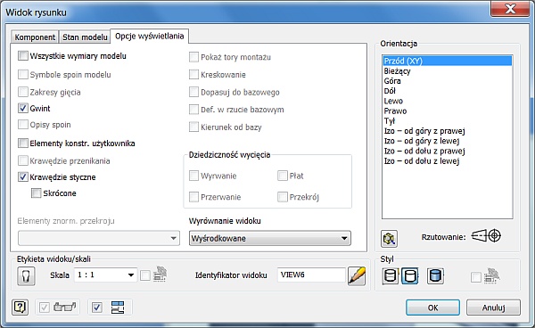Select Izo – od dołu z lewej
The image size is (535, 328).
(x=448, y=161)
